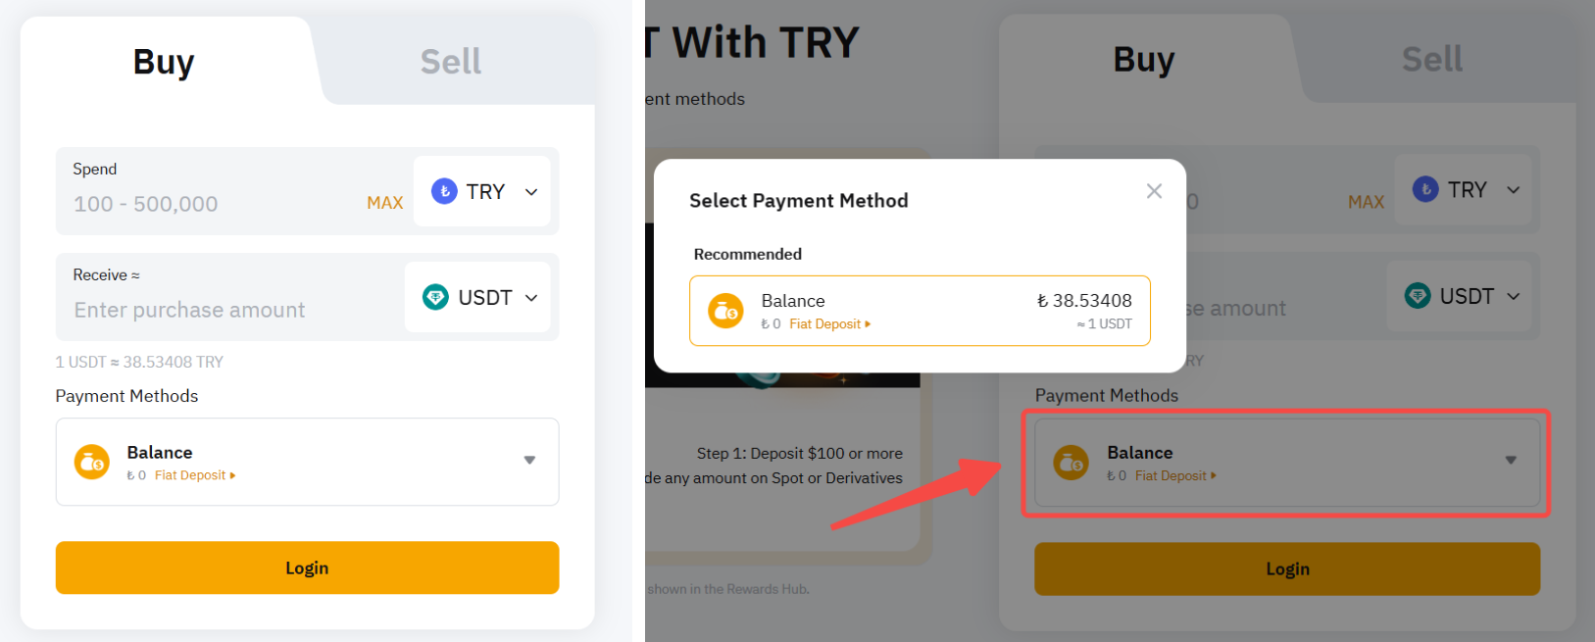1595x642 pixels.
Task: Click the TRY lira coin icon in the left panel
Action: [x=444, y=191]
